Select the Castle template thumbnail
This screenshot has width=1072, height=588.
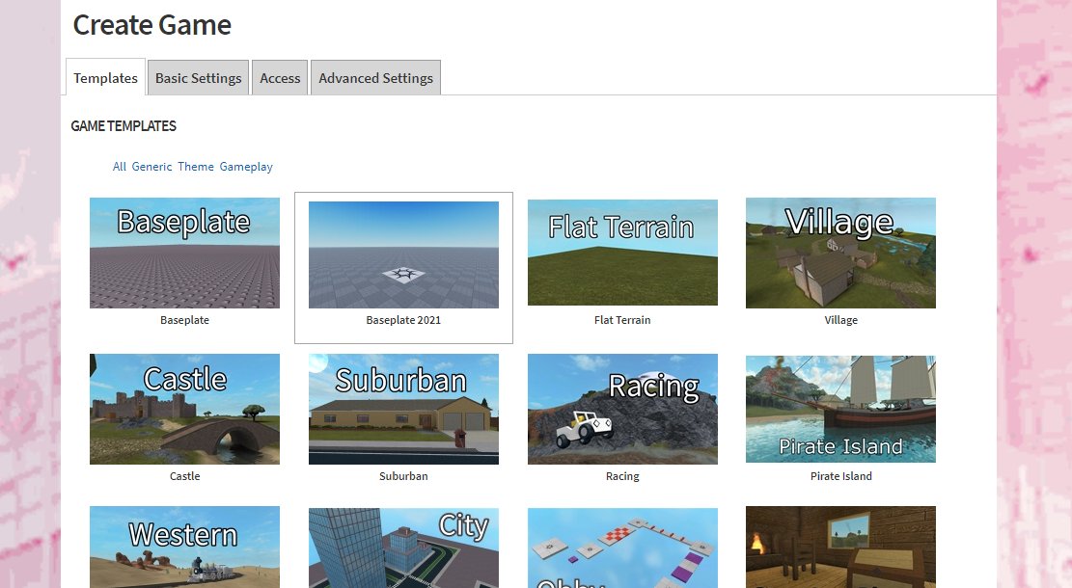pyautogui.click(x=184, y=409)
